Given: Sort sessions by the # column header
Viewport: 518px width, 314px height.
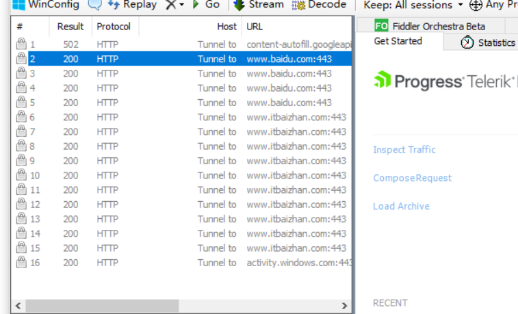Looking at the screenshot, I should (30, 27).
